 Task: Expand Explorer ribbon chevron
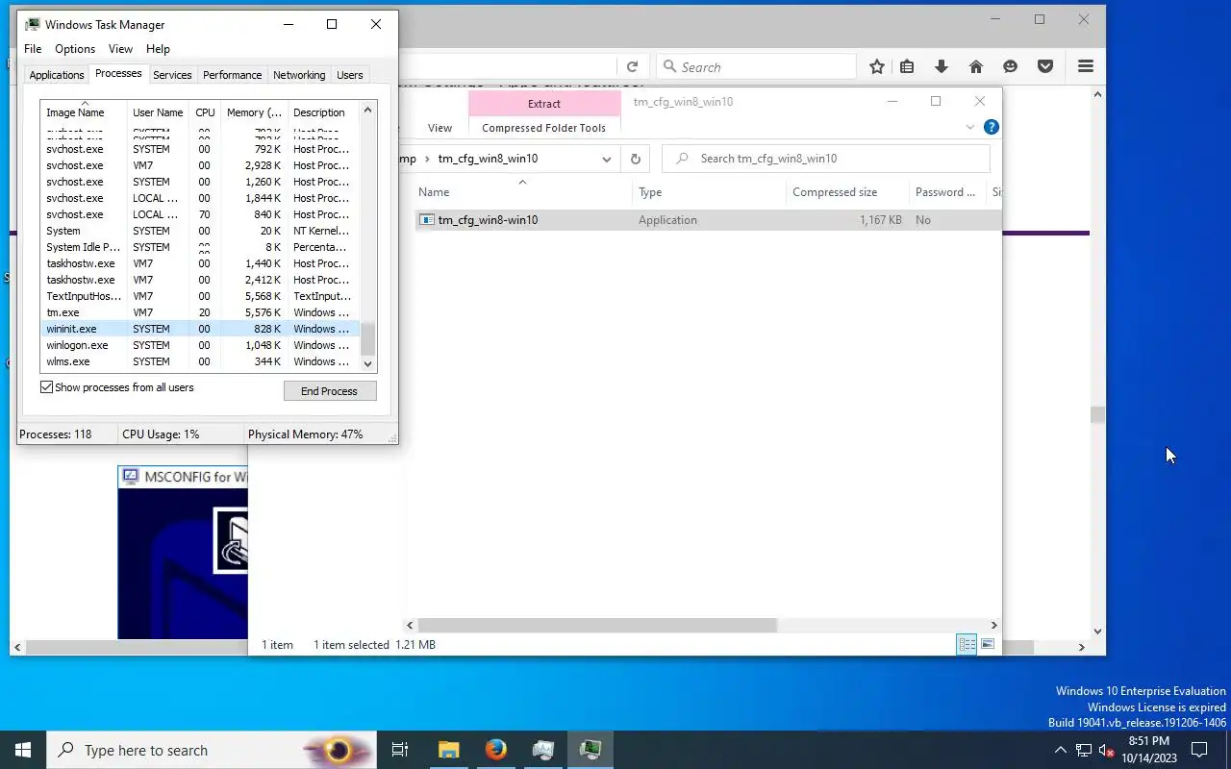969,127
